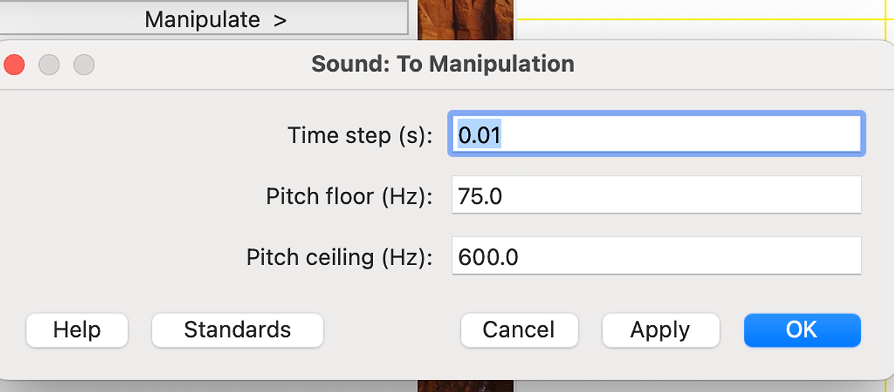Click the gray minimize window button
894x392 pixels.
(49, 65)
